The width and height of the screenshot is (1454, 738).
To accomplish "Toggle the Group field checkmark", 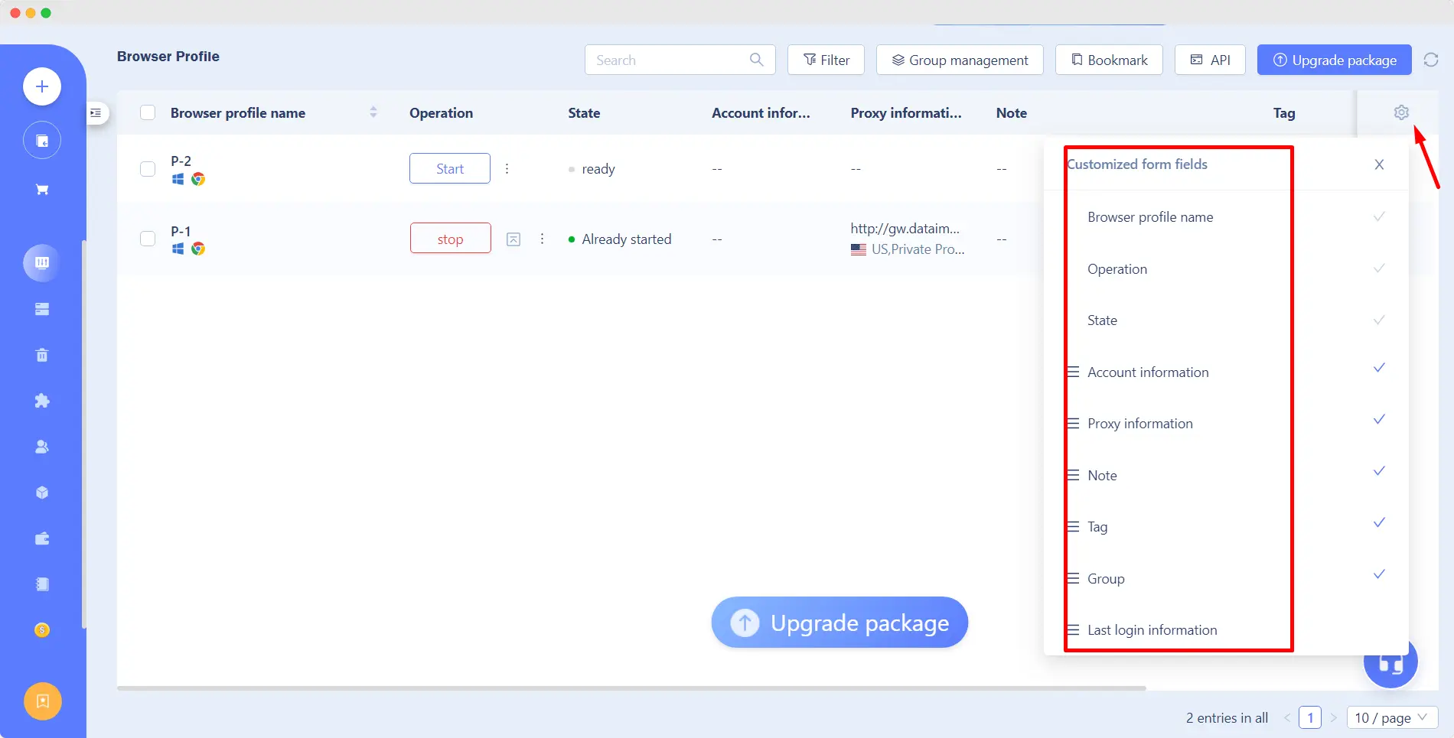I will (1379, 574).
